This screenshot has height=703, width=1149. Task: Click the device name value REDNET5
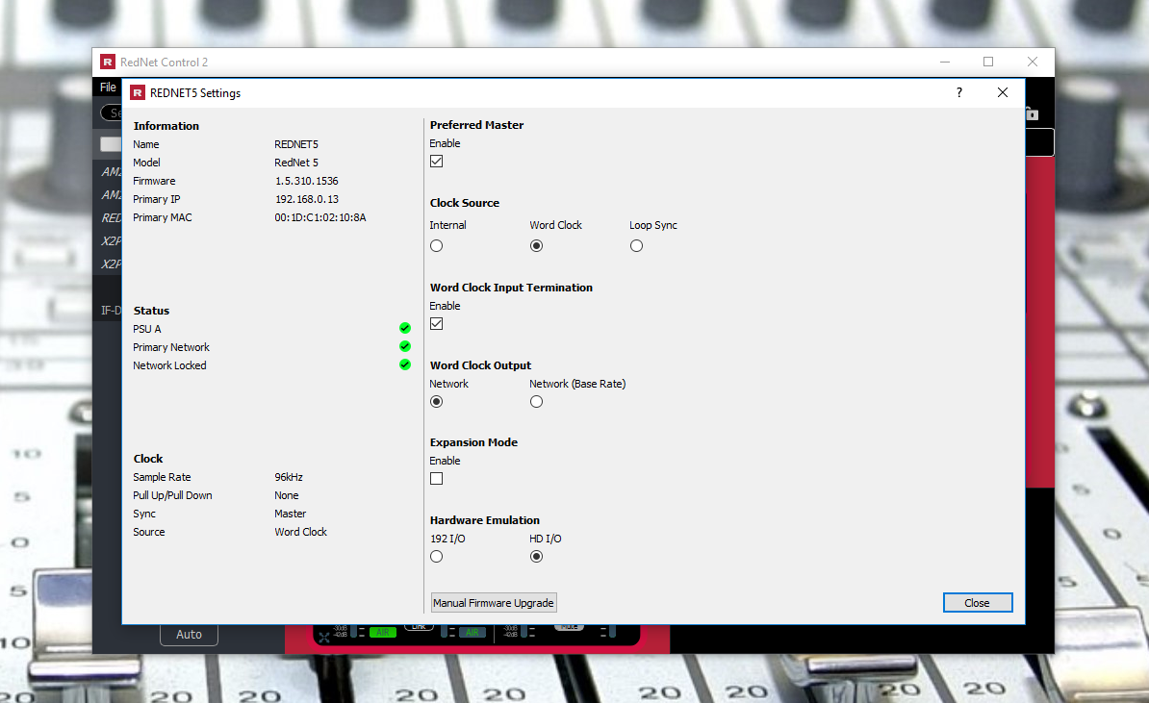296,144
